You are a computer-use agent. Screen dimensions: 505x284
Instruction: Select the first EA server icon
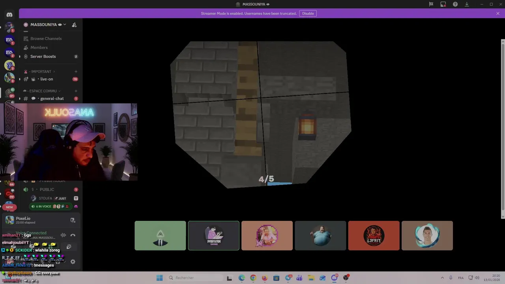(x=9, y=40)
